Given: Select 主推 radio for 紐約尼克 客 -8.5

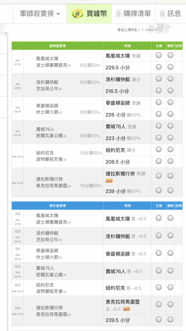Looking at the screenshot, I should (x=159, y=287).
